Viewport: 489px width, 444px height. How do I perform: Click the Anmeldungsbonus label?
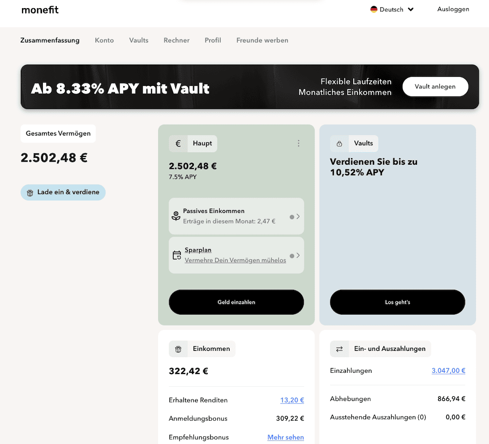coord(198,418)
